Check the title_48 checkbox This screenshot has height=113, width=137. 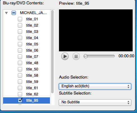tap(20, 63)
